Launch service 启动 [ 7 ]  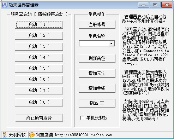point(39,90)
